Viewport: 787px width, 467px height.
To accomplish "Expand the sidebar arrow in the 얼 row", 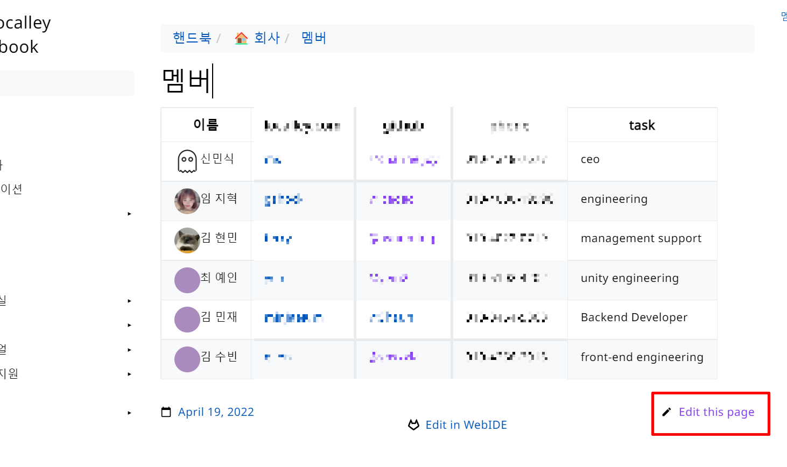I will point(129,350).
